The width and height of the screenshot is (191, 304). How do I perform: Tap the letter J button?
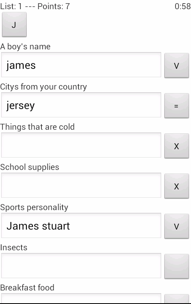coord(14,24)
